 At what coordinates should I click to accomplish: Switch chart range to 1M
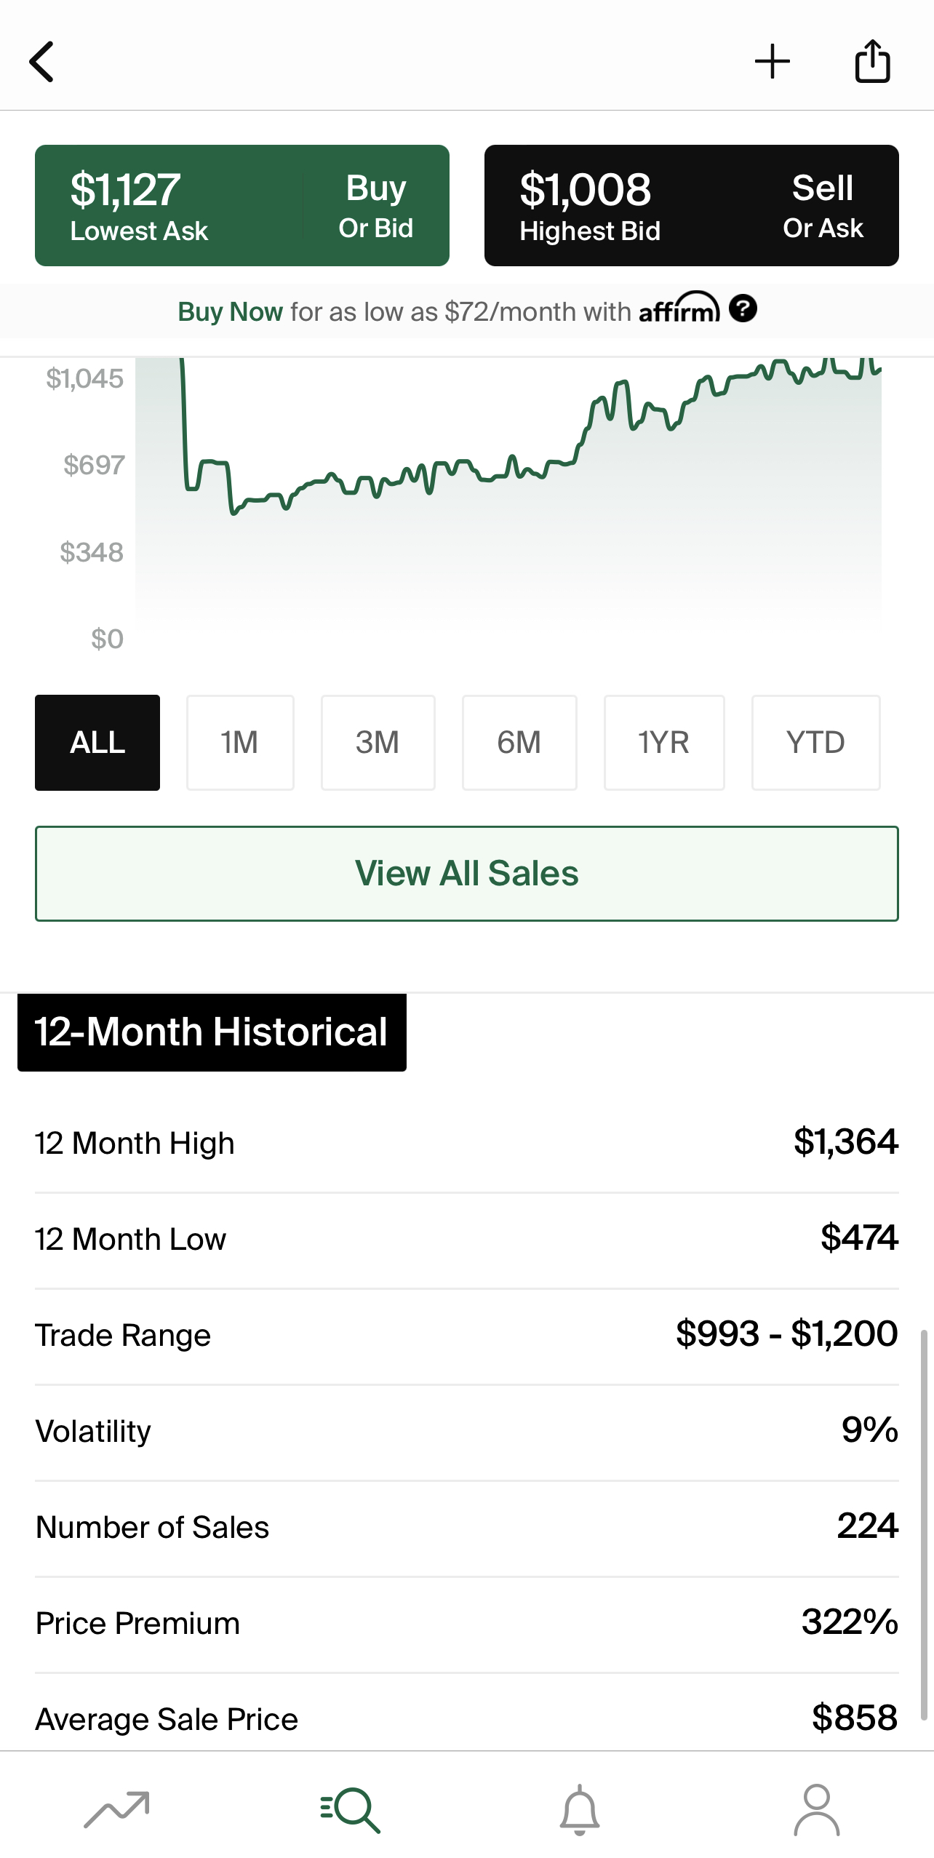coord(240,742)
